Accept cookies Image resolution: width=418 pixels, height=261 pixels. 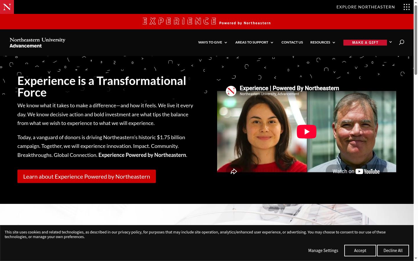360,251
